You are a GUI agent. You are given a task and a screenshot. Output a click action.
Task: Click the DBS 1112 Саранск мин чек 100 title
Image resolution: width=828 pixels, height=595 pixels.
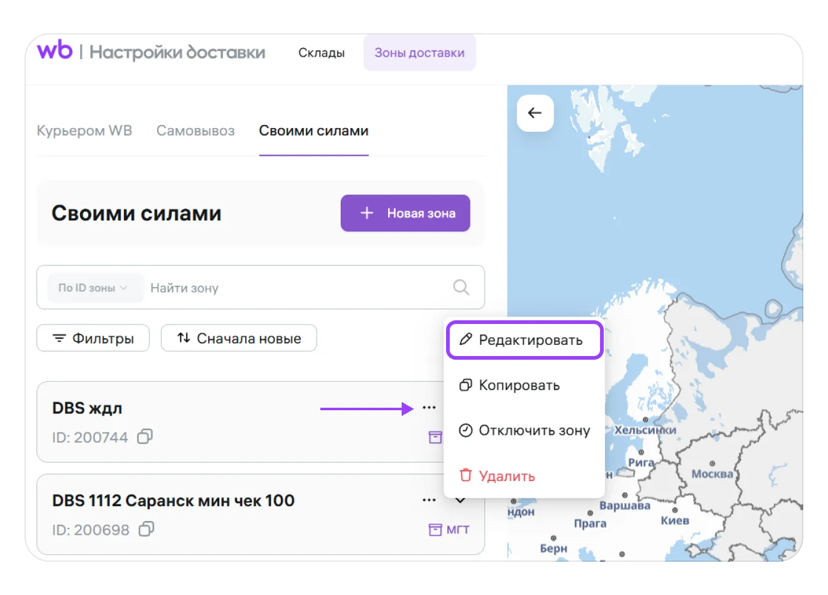click(173, 500)
